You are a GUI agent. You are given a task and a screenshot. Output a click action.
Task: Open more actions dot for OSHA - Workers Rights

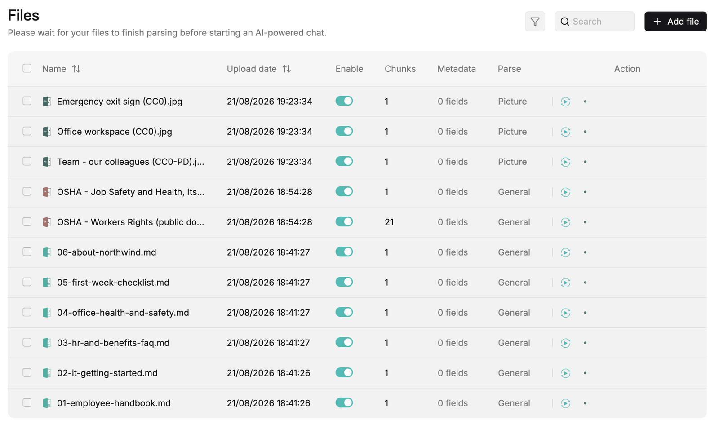(x=585, y=222)
